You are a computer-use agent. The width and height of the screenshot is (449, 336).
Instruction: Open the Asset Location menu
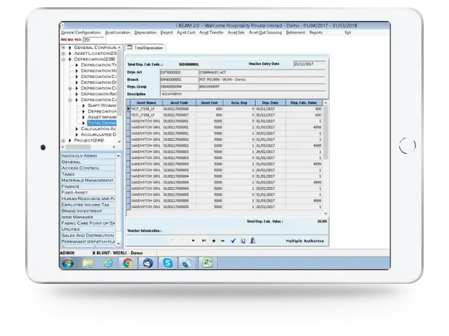click(x=117, y=33)
